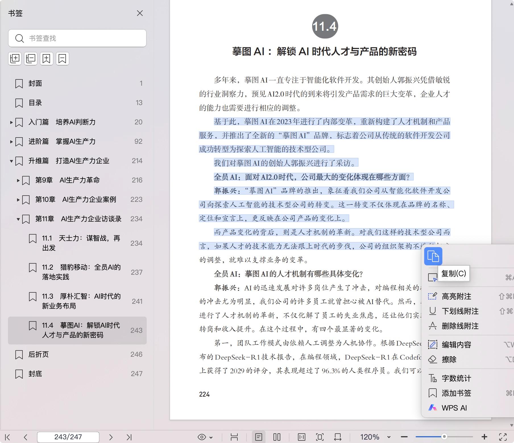Click the delete bookmark icon in bookmark toolbar
Screen dimensions: 514x443
(63, 59)
